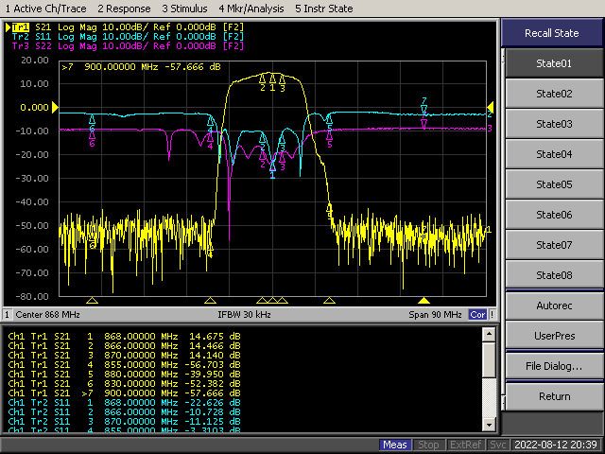Open the Instr State menu
The image size is (605, 454).
coord(323,9)
